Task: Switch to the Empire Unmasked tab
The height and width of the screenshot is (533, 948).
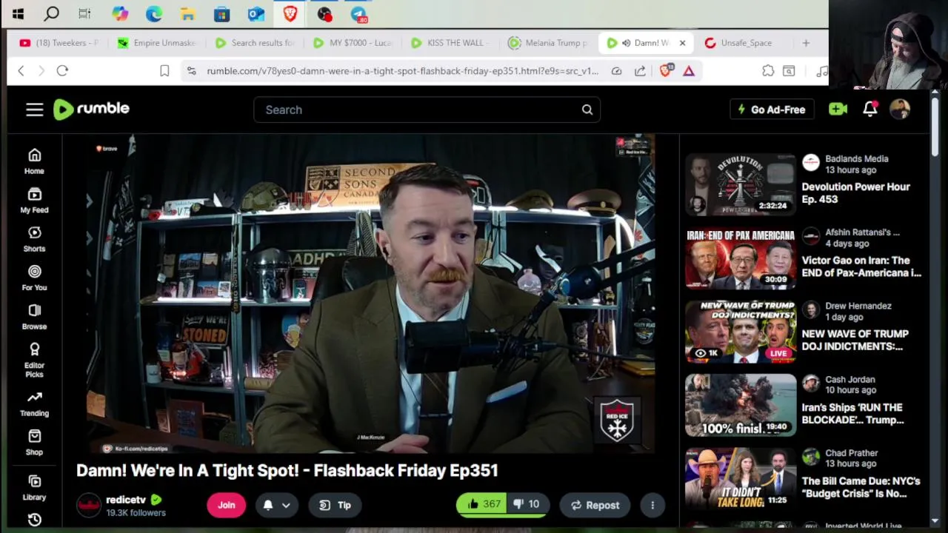Action: [156, 43]
